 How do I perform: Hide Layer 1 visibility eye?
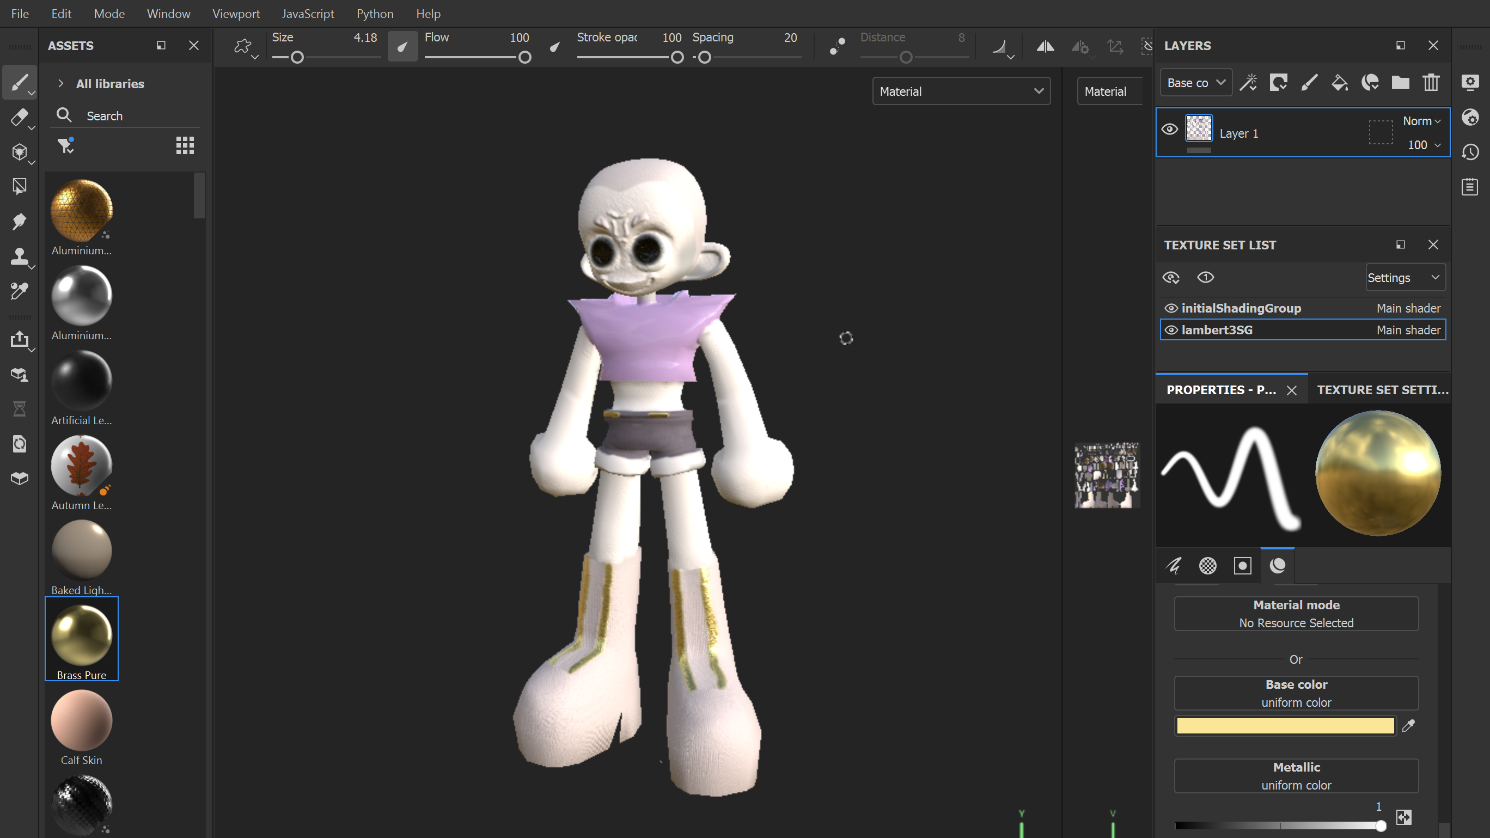[1169, 130]
